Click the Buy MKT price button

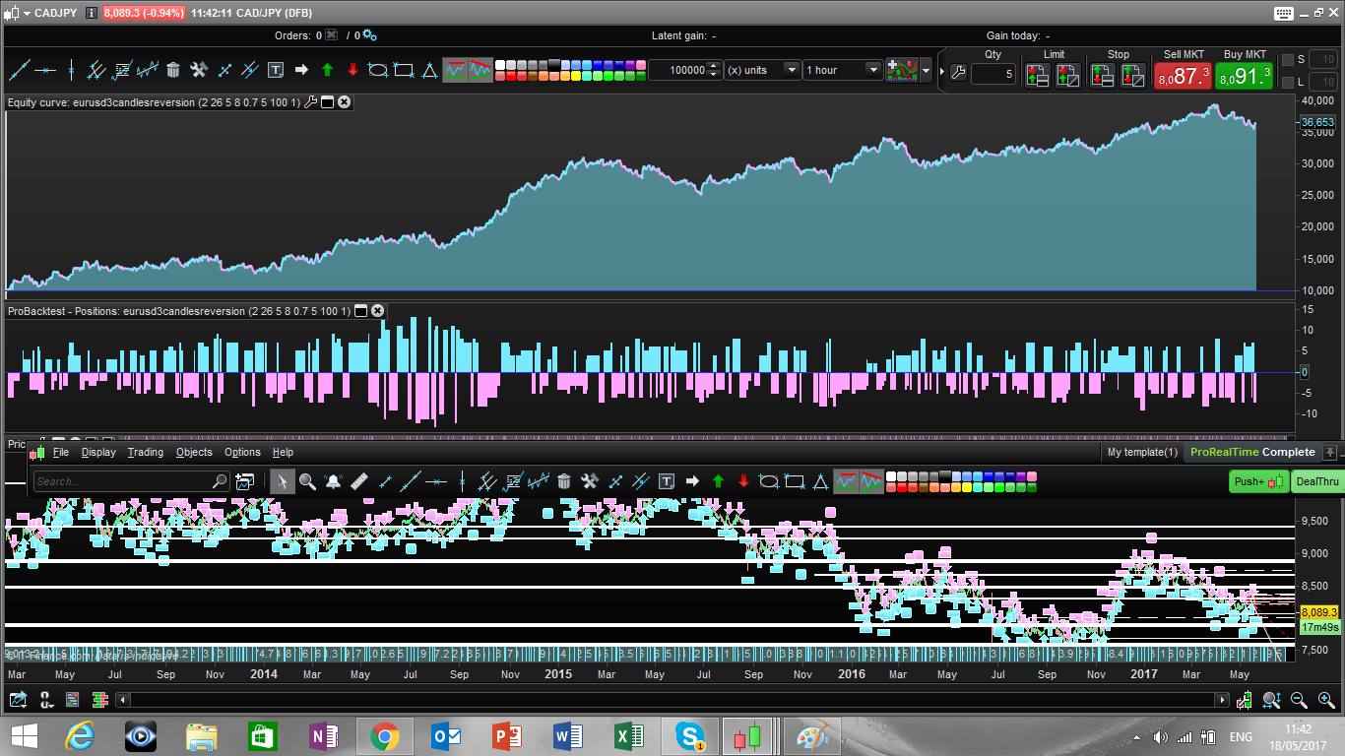[1245, 76]
